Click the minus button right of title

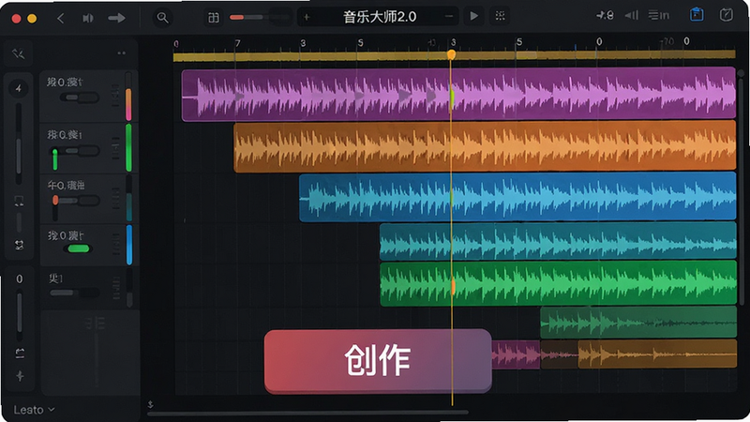[449, 16]
